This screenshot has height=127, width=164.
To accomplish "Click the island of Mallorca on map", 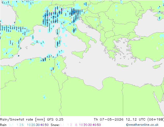I will coord(33,44).
